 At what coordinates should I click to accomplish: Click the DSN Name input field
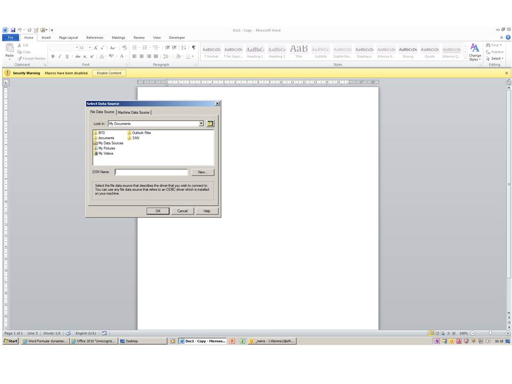coord(151,172)
